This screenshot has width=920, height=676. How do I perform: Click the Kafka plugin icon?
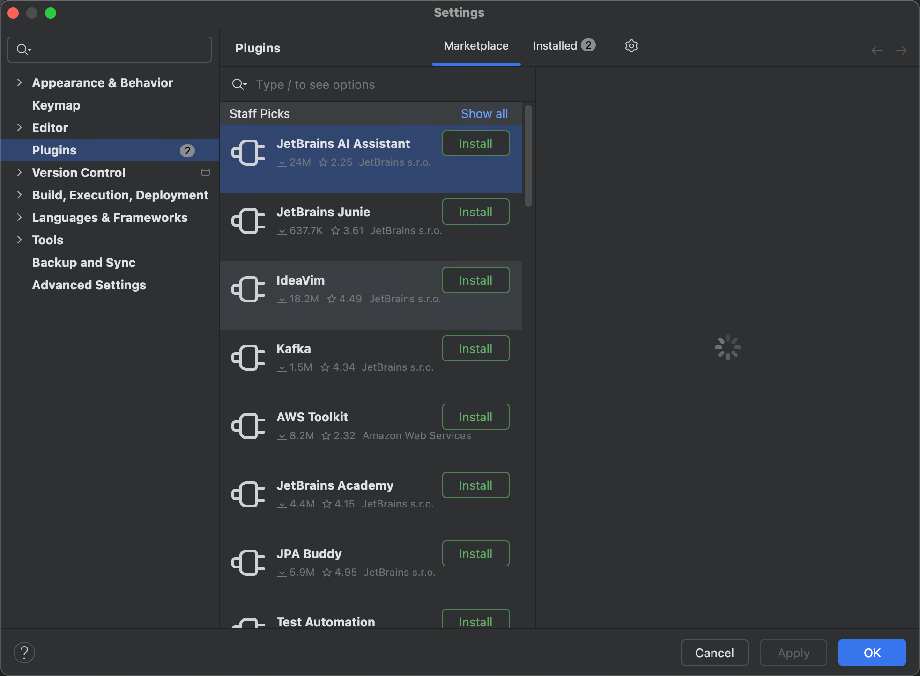tap(248, 358)
